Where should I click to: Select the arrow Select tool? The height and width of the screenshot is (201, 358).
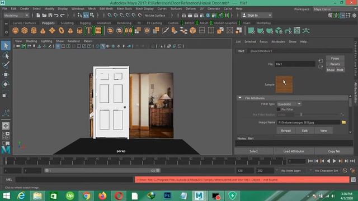(6, 46)
